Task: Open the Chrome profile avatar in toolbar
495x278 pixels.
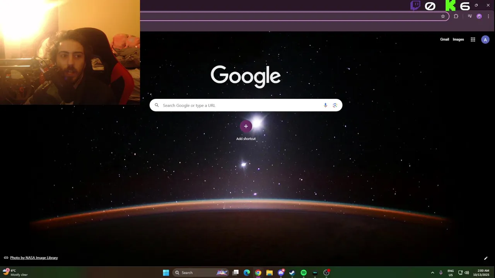Action: click(479, 16)
